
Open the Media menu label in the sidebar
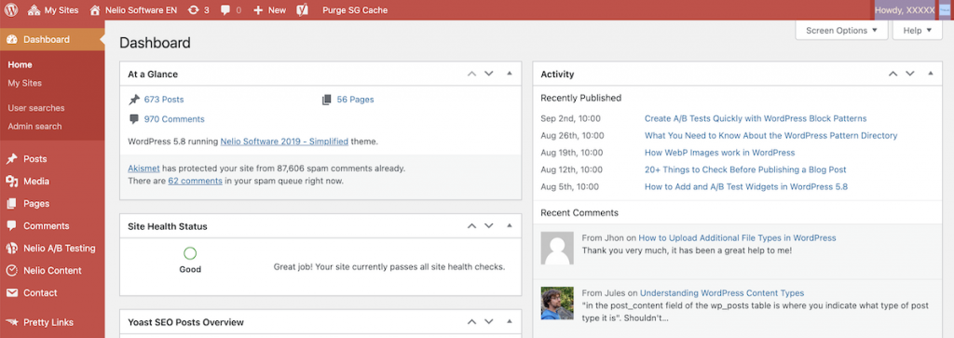coord(36,182)
